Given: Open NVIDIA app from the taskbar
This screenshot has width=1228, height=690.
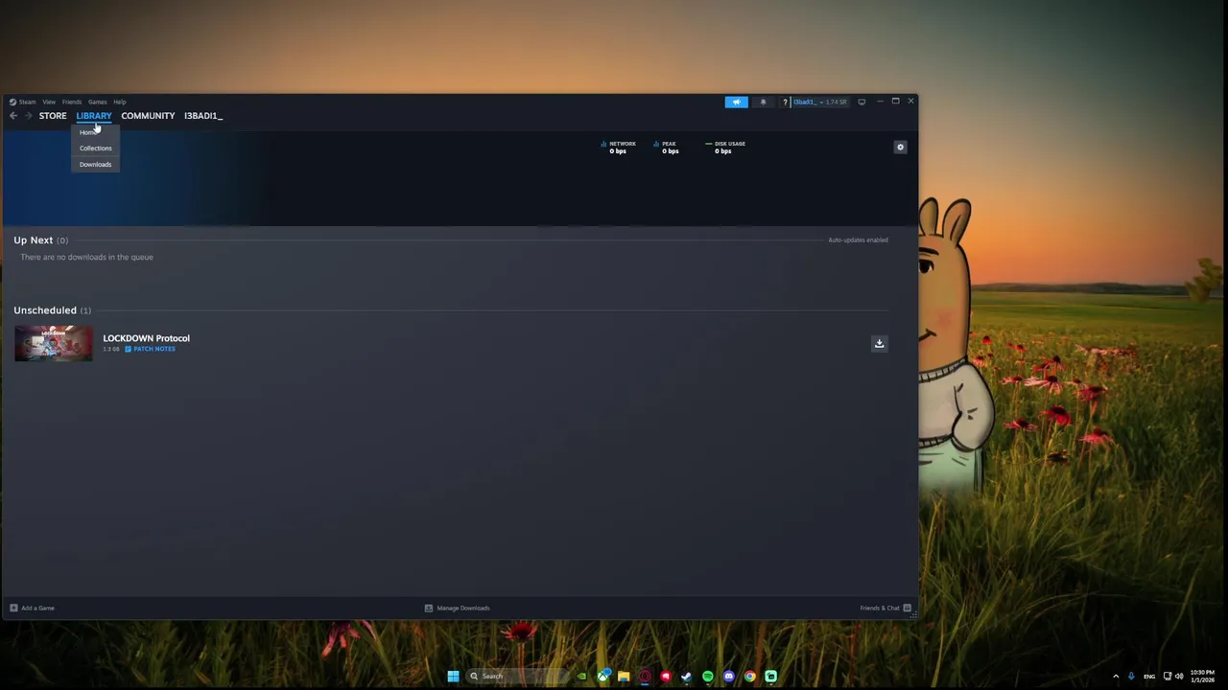Looking at the screenshot, I should pos(581,676).
